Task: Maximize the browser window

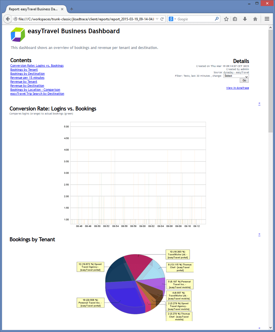Action: point(257,3)
